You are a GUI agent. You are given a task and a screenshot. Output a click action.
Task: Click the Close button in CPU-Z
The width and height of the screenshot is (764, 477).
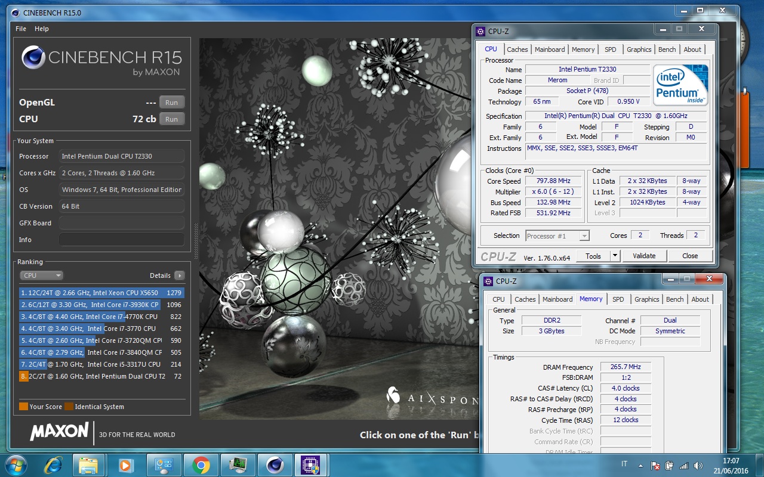690,256
